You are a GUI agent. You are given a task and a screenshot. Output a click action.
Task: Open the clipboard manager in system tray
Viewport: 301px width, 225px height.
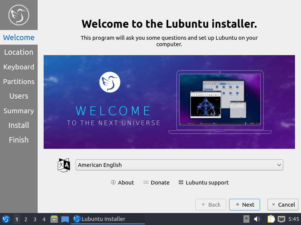[271, 219]
